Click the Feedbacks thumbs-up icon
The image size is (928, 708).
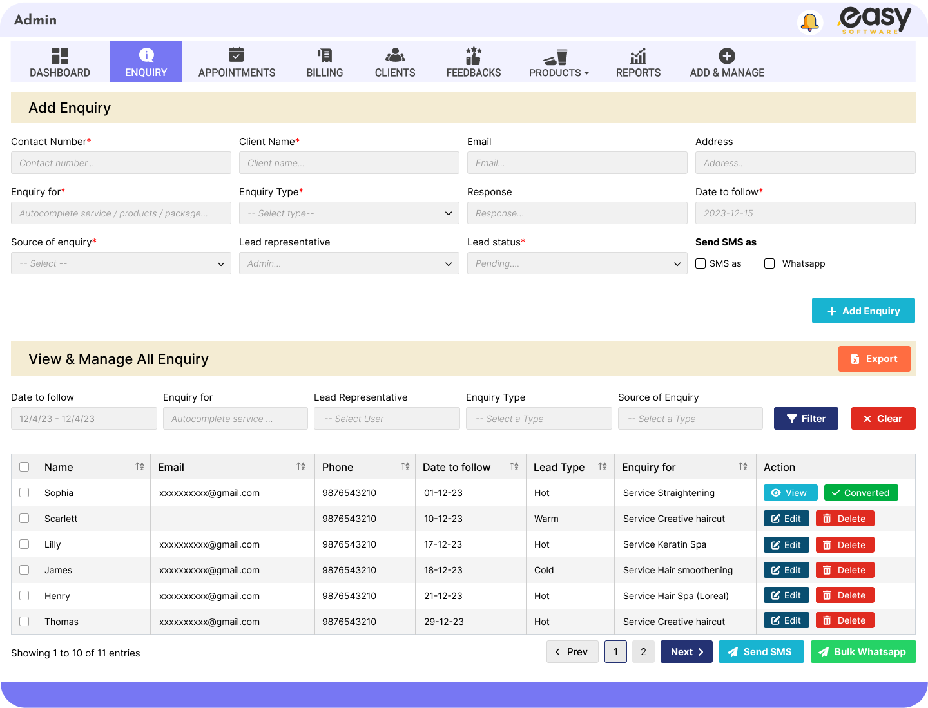[x=474, y=55]
